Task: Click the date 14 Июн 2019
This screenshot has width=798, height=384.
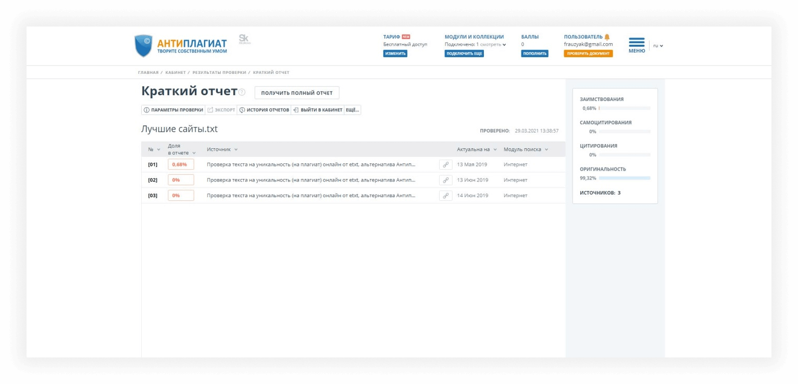Action: coord(472,196)
